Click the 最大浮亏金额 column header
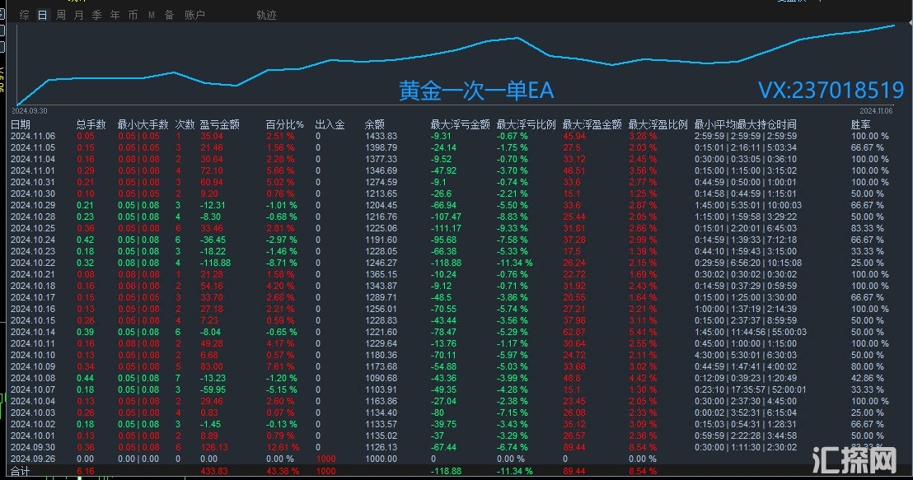913x480 pixels. pos(460,124)
